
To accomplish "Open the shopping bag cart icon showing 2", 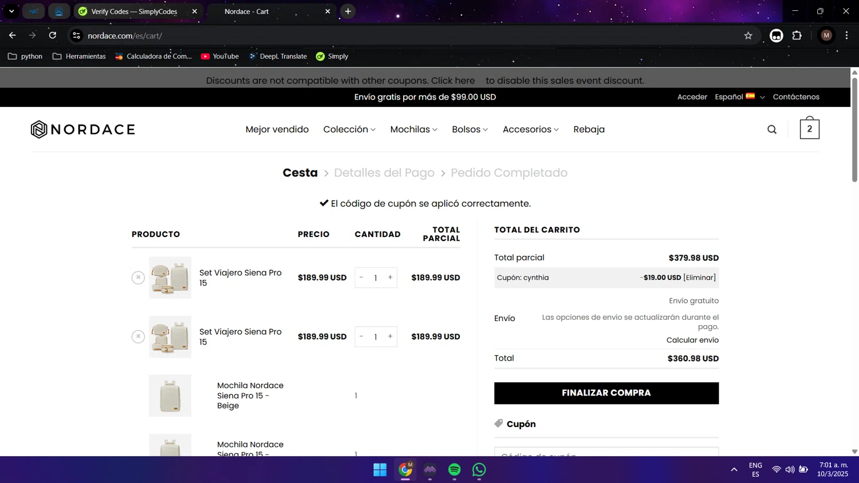I will click(809, 128).
